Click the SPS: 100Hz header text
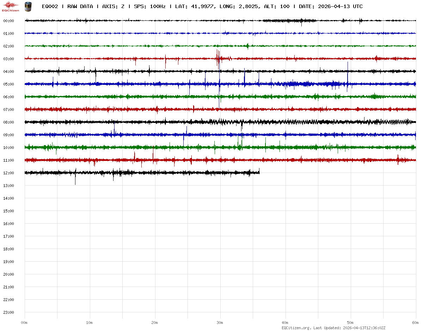This screenshot has width=423, height=331. point(150,6)
